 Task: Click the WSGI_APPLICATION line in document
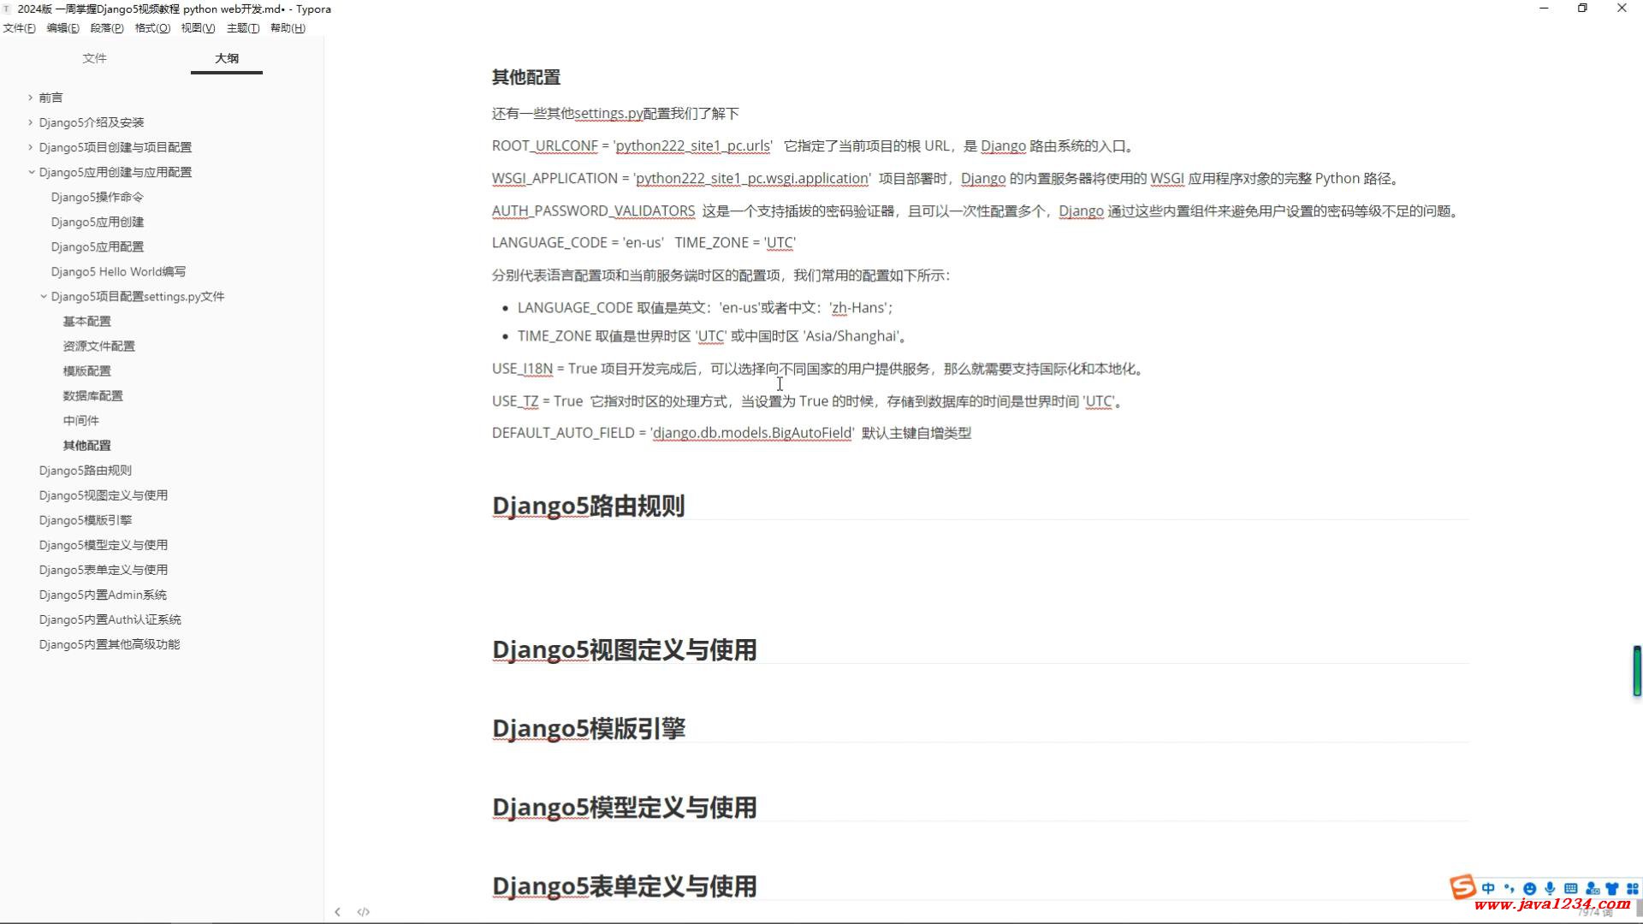(x=947, y=178)
